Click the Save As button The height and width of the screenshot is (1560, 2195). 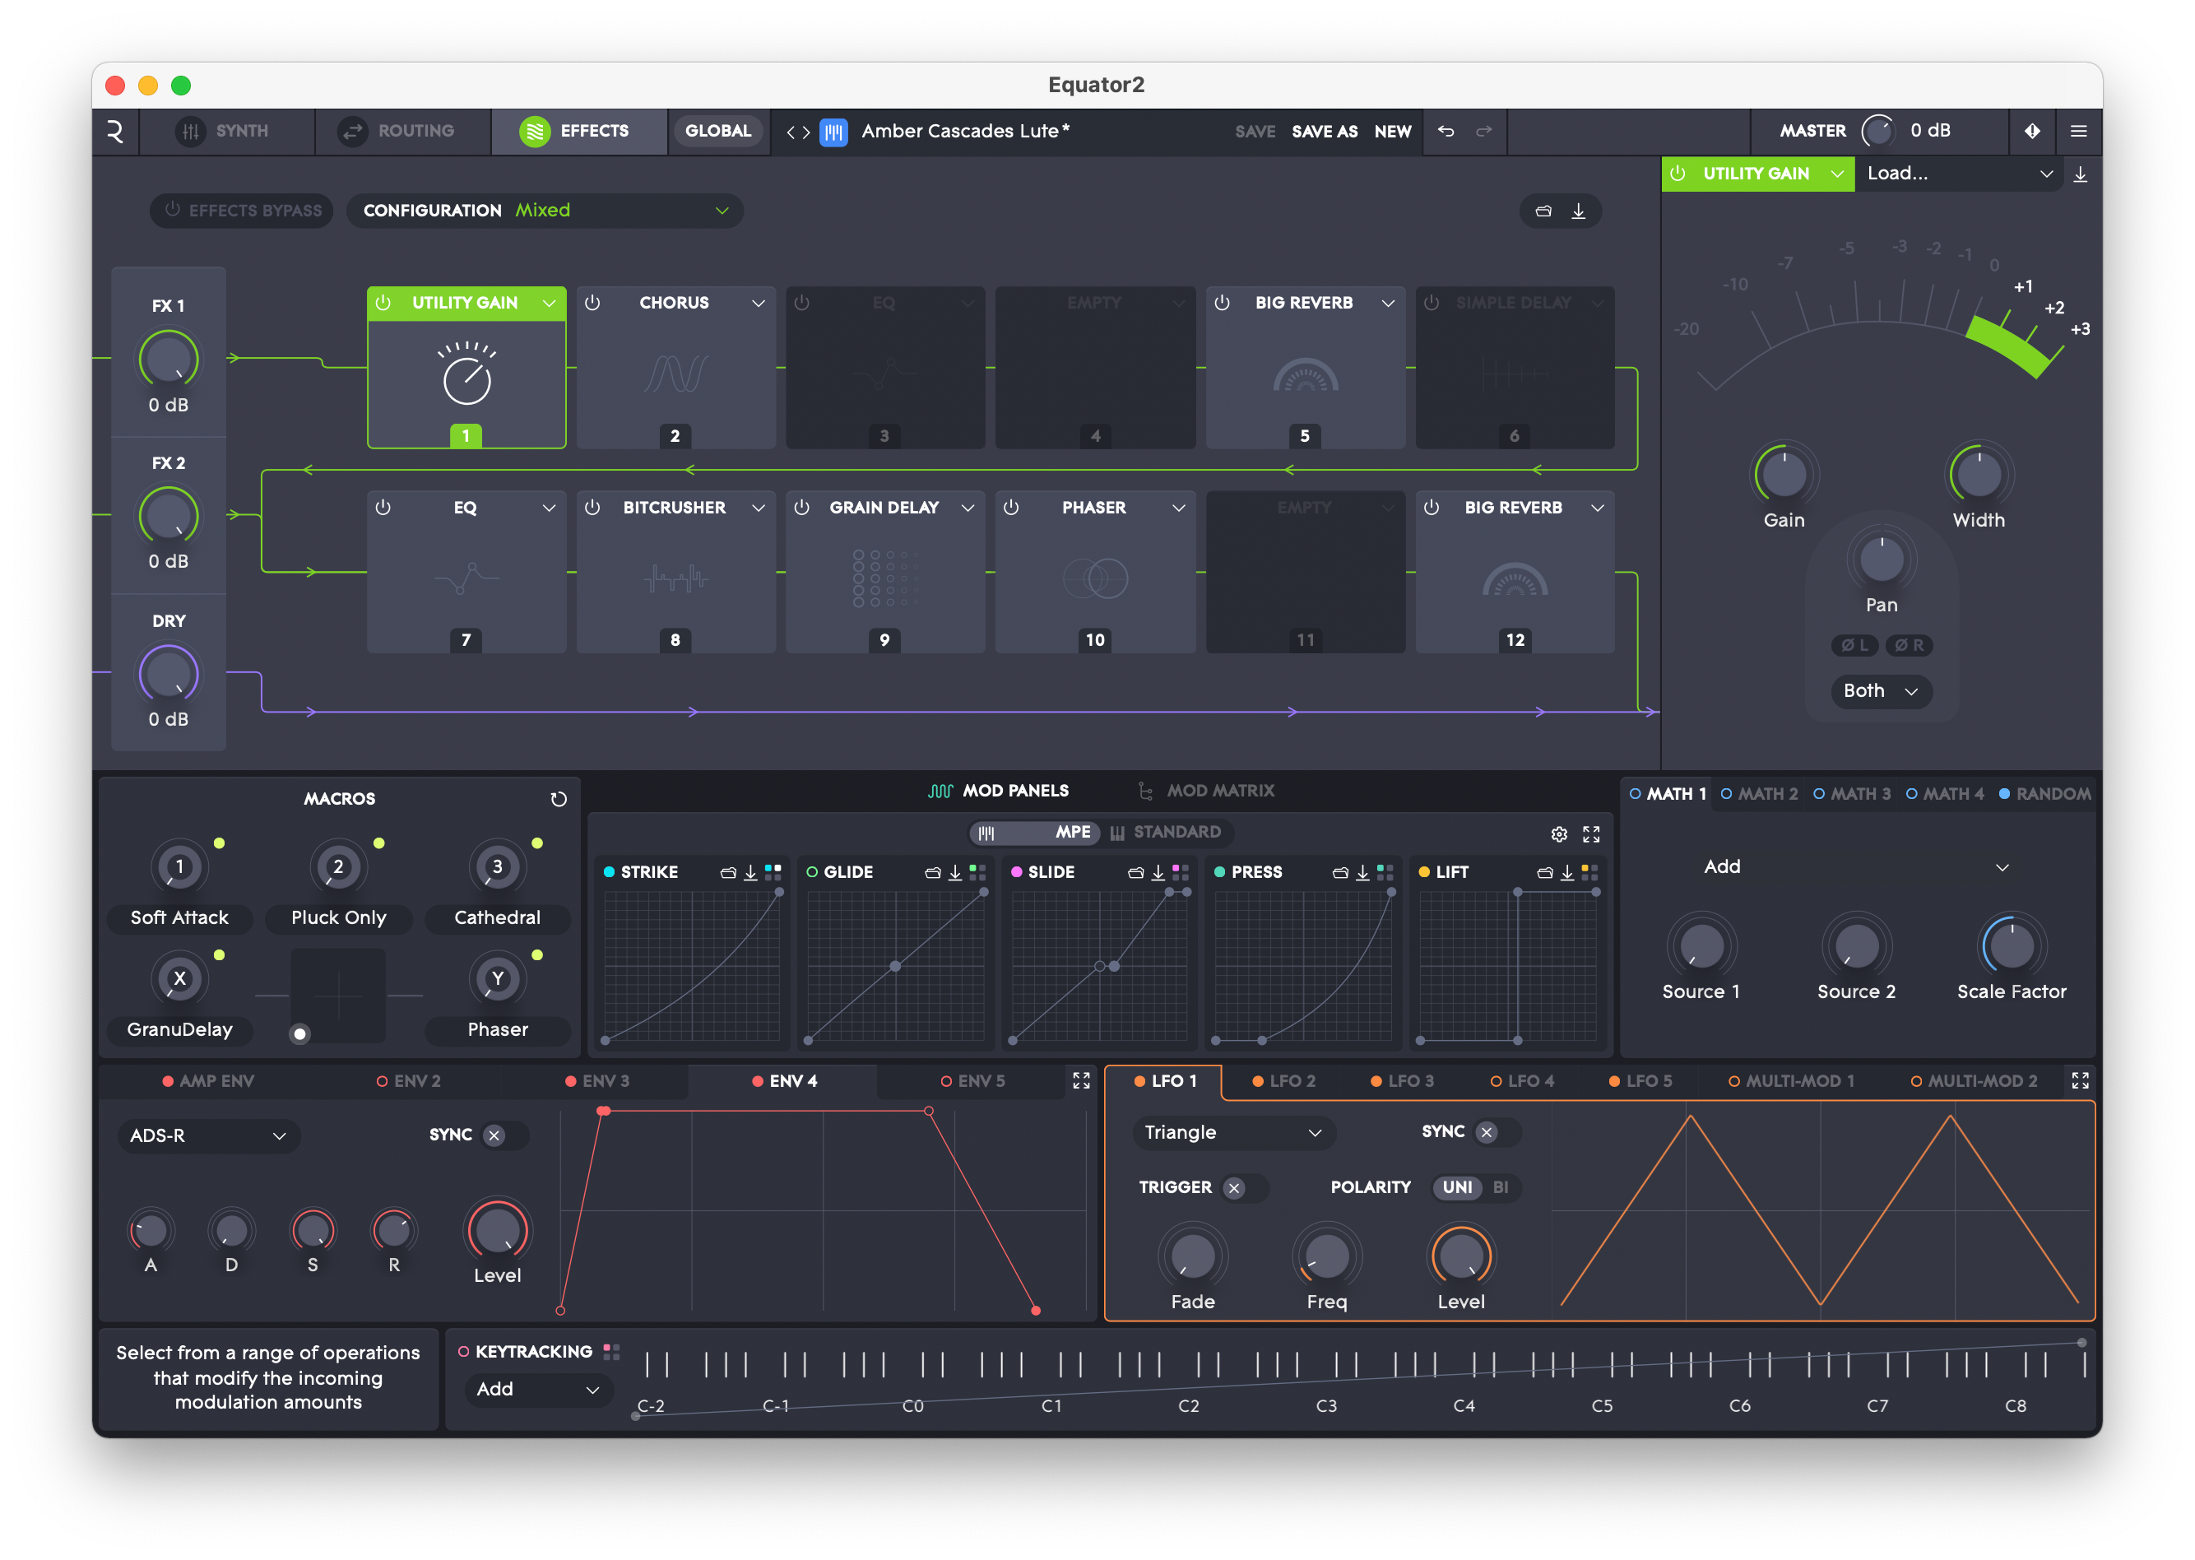click(x=1324, y=132)
